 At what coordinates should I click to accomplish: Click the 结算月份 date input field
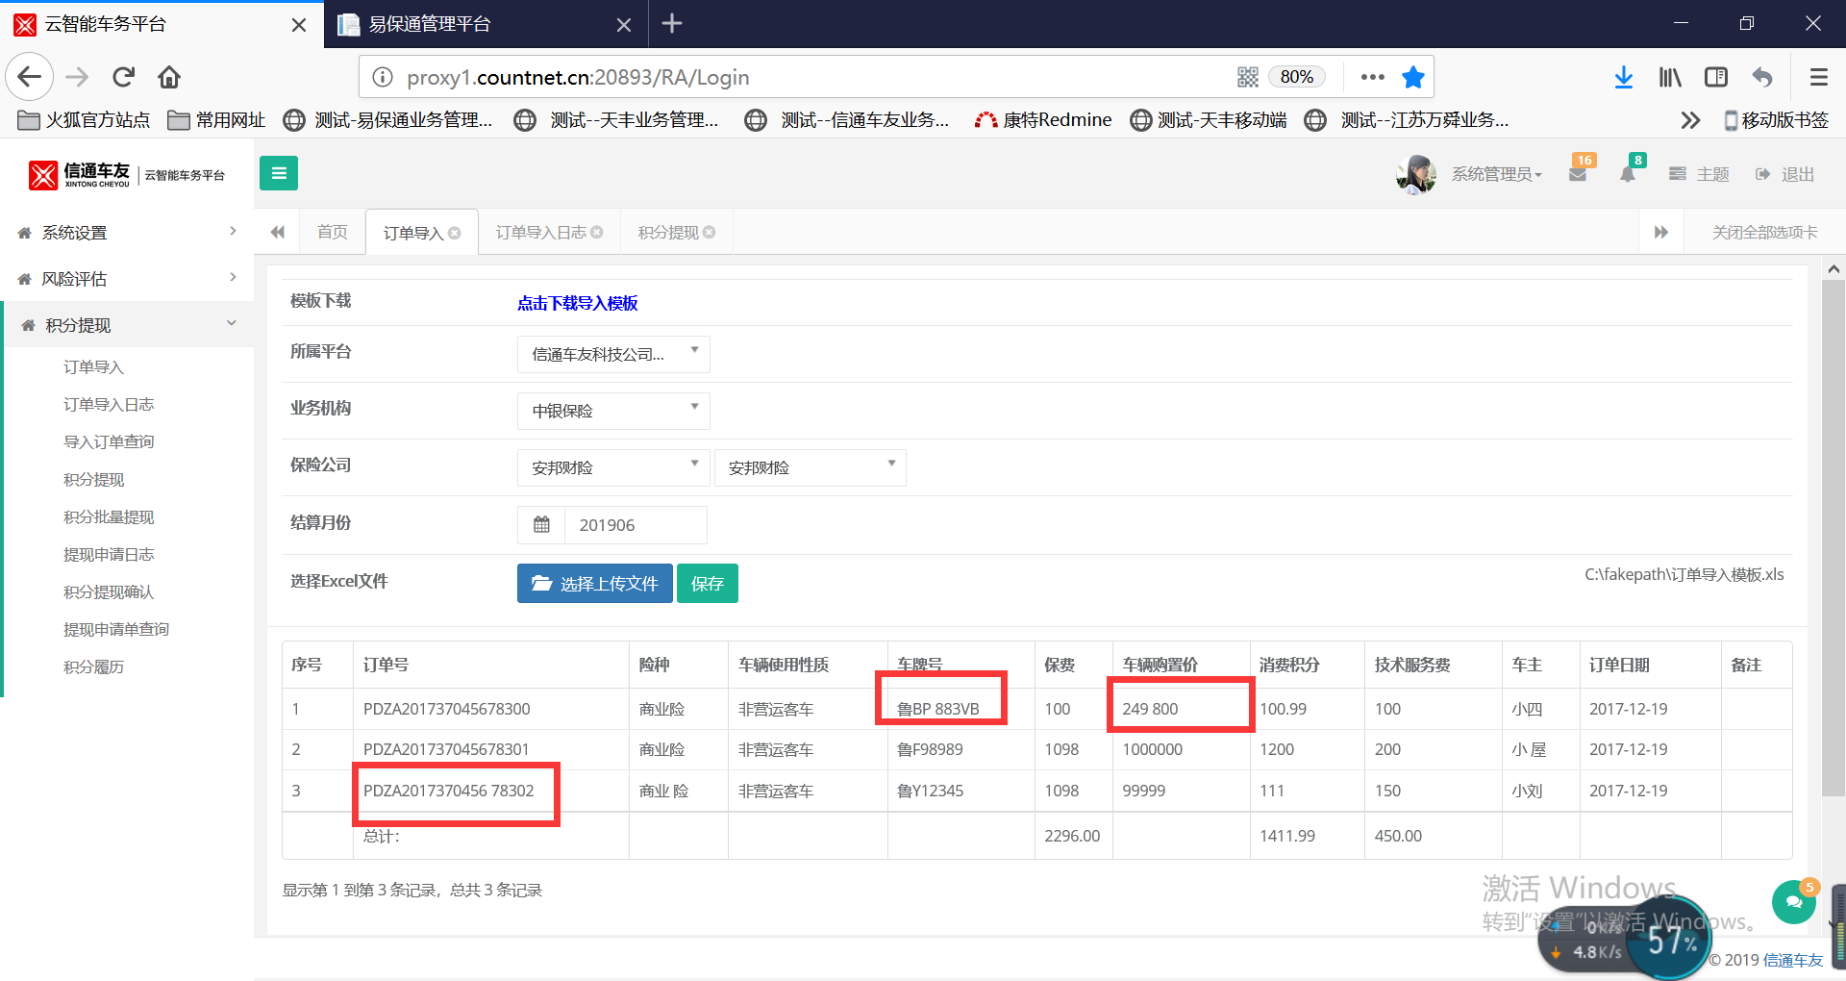pyautogui.click(x=636, y=525)
